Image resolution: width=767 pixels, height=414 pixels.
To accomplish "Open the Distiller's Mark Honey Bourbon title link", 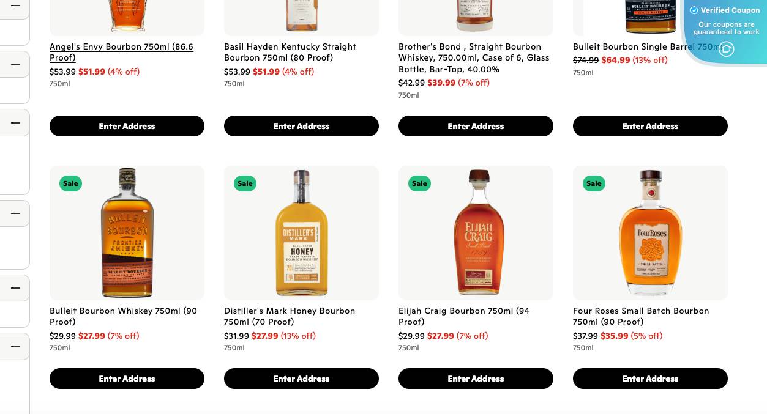I will (289, 316).
